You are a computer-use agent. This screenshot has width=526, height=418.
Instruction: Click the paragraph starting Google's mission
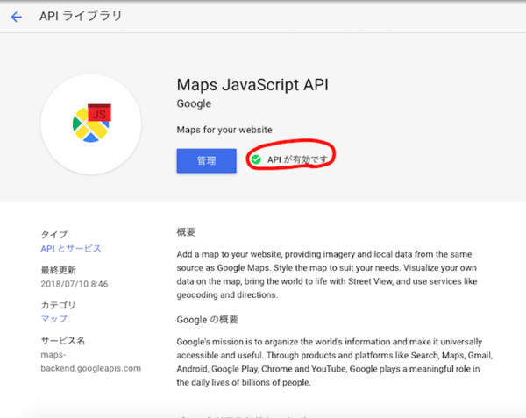(335, 362)
